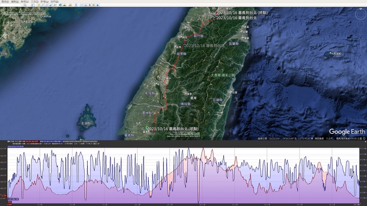Click the Record a Tour icon
The height and width of the screenshot is (206, 367).
point(55,5)
